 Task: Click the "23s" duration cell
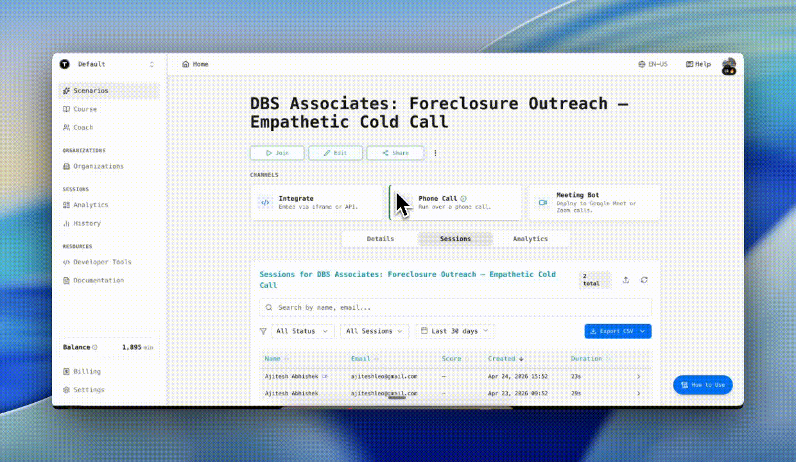576,377
